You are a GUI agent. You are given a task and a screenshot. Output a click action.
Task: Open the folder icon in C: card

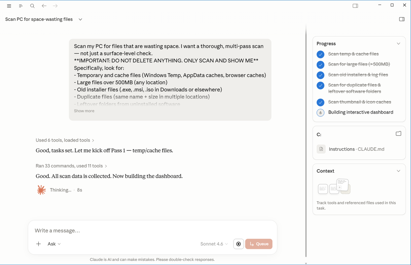[x=398, y=133]
